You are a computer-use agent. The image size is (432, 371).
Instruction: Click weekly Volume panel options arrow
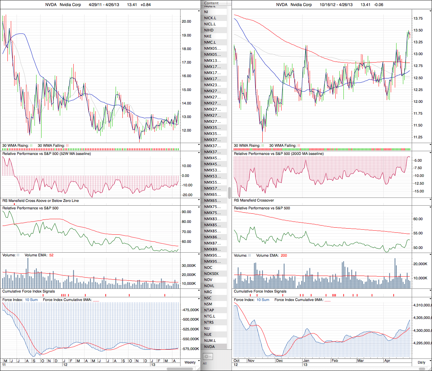point(199,255)
